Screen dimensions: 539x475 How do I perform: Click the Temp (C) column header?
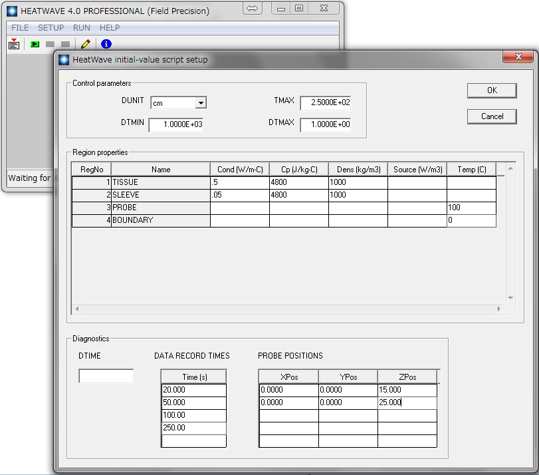471,170
